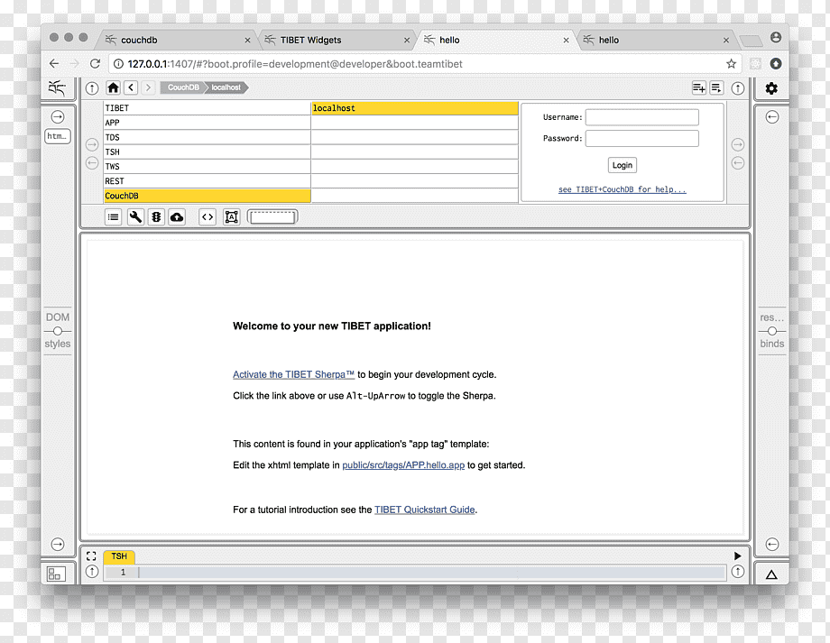
Task: Click the left-arrow circle at top of right sidebar
Action: (772, 117)
